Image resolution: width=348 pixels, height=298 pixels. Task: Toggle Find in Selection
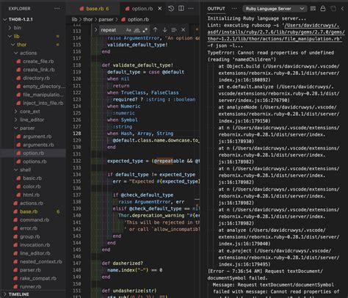pyautogui.click(x=174, y=30)
